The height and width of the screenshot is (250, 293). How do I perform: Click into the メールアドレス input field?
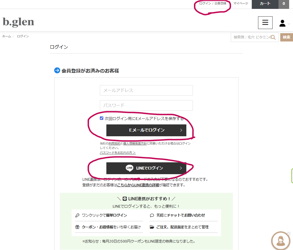click(x=146, y=90)
